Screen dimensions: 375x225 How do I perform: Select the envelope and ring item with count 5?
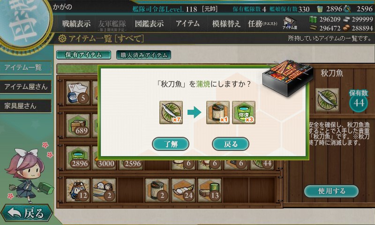78,93
